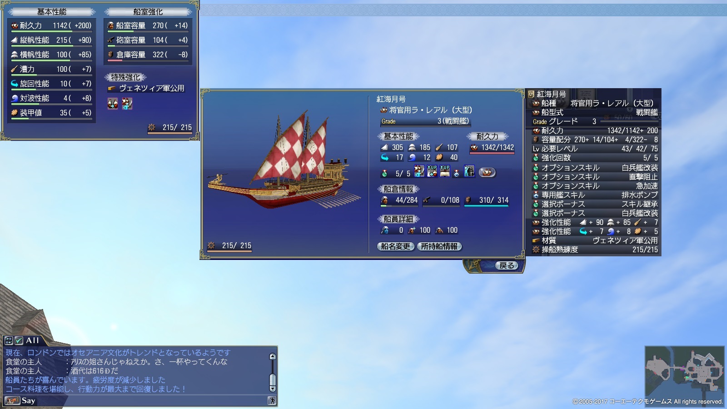Toggle the chat window switch icon
The width and height of the screenshot is (727, 409).
point(9,340)
